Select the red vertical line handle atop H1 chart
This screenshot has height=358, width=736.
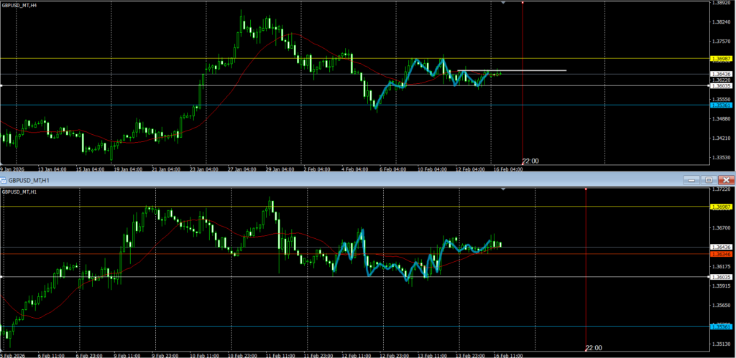click(x=586, y=189)
